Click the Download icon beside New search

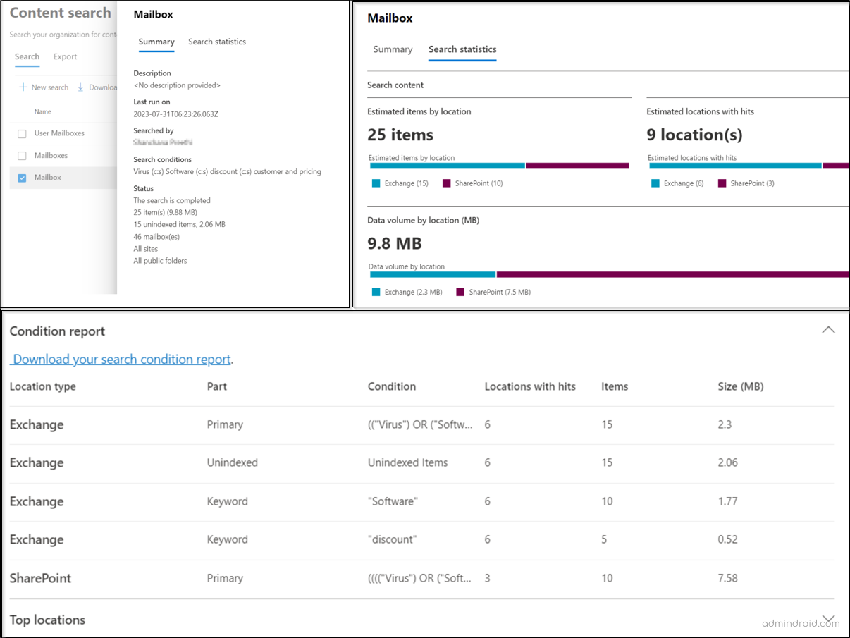click(80, 87)
